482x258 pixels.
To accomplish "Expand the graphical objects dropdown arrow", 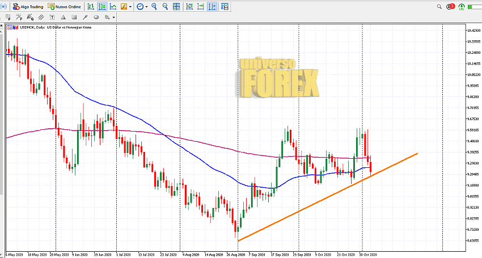I will (114, 17).
